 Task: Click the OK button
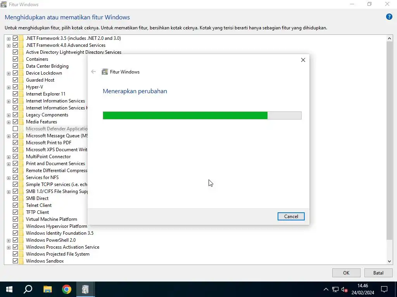pyautogui.click(x=346, y=273)
